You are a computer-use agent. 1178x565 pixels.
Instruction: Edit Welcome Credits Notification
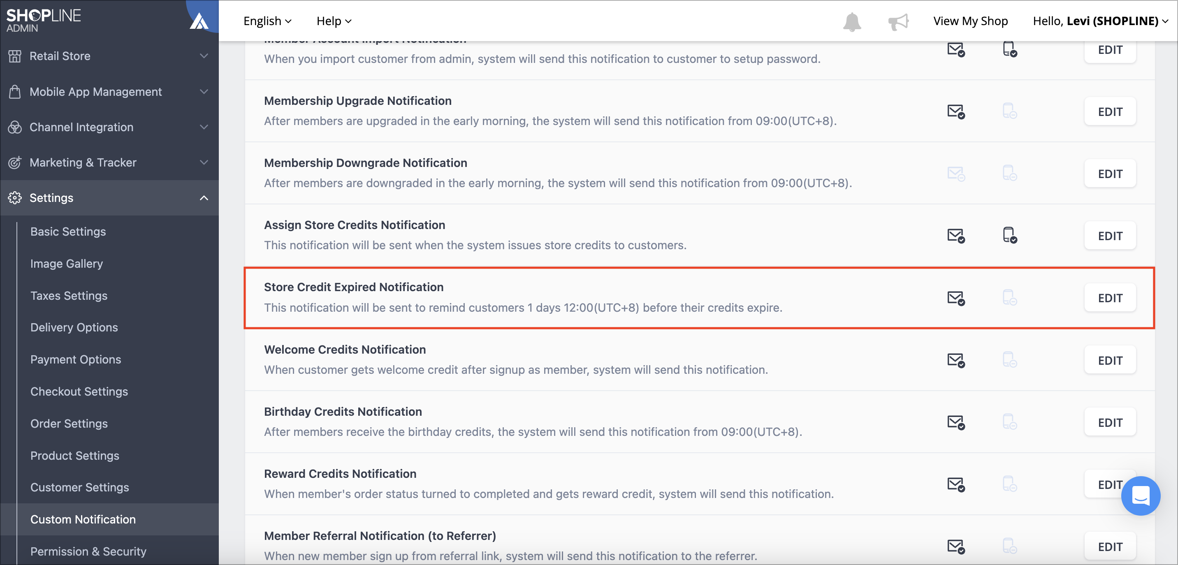pyautogui.click(x=1110, y=360)
